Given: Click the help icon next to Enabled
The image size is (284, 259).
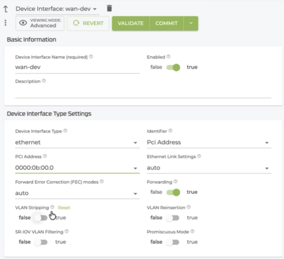Looking at the screenshot, I should 169,57.
